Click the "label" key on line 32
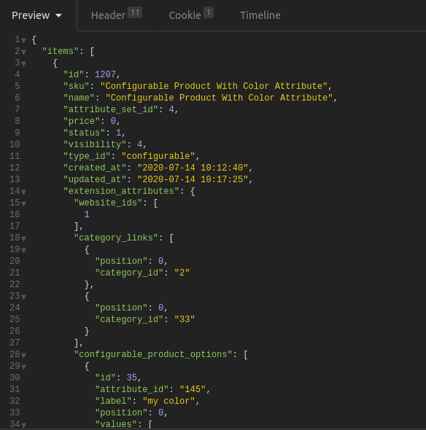 (x=113, y=401)
